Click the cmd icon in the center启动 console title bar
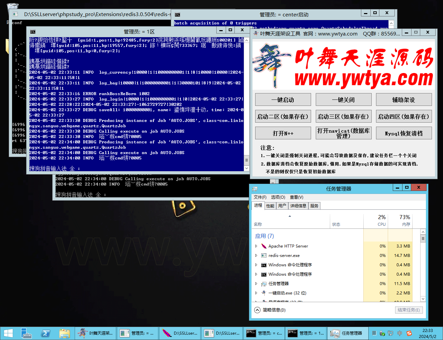 pos(177,14)
